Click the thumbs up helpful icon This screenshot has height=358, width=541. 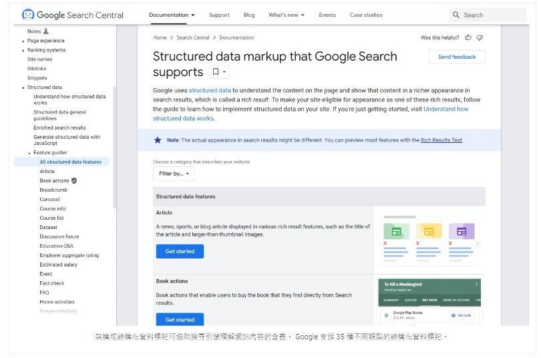(468, 37)
